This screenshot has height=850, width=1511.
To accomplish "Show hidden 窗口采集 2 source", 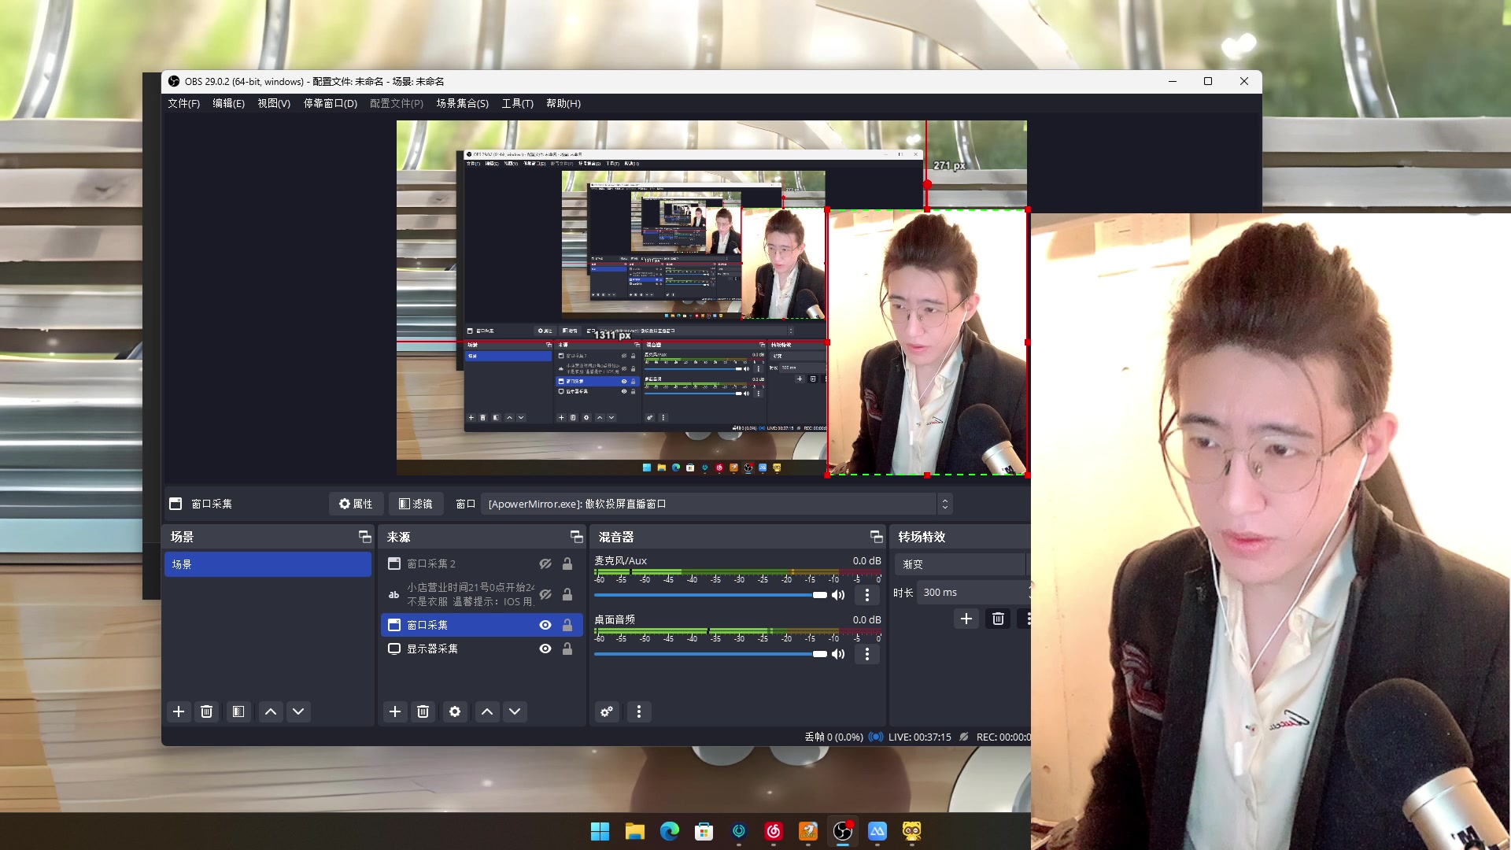I will [545, 564].
